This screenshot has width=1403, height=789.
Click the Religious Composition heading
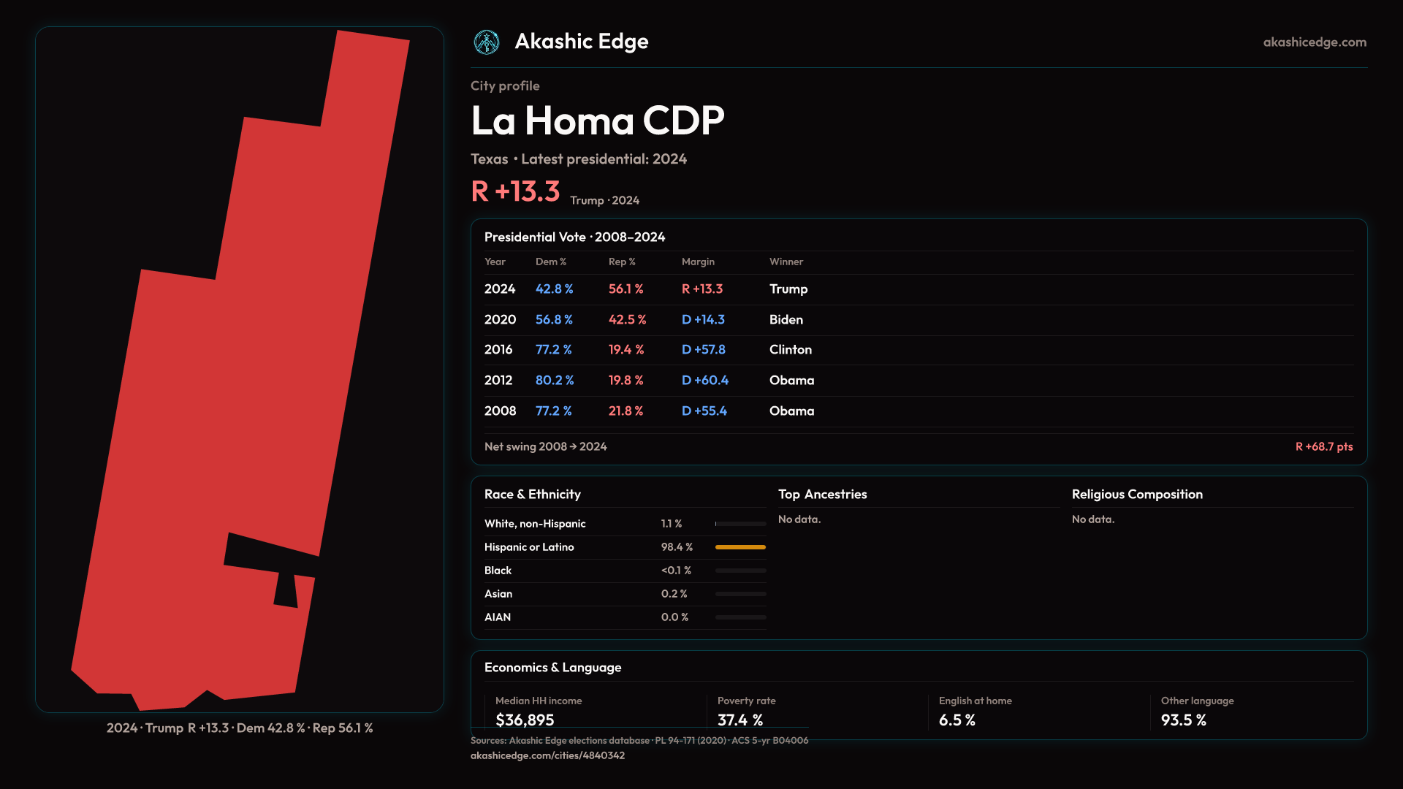pyautogui.click(x=1136, y=495)
